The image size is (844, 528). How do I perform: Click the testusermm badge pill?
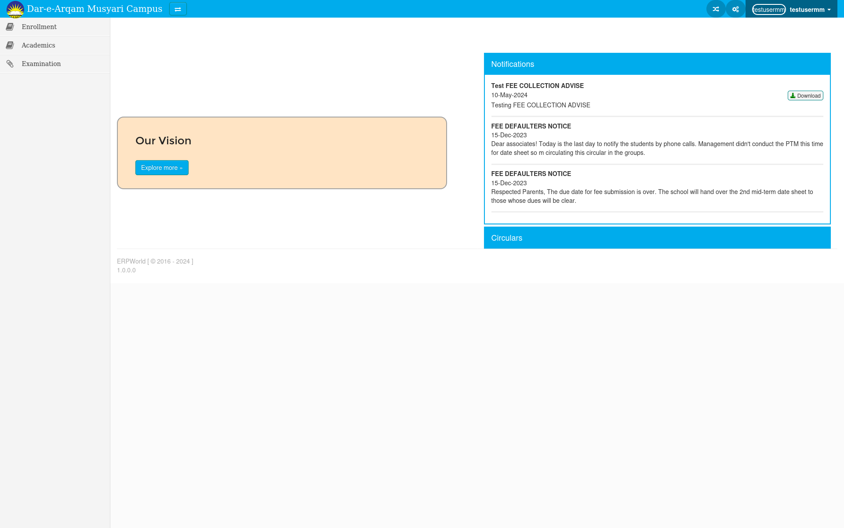[768, 9]
